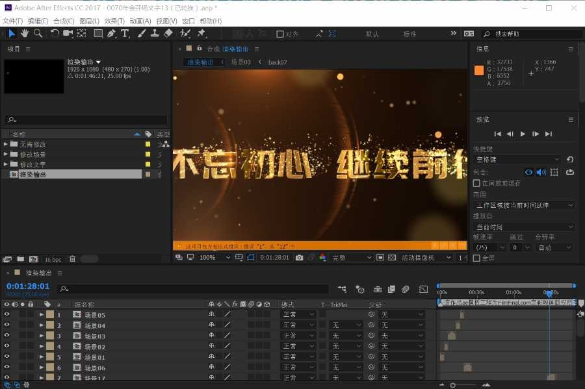Expand layer 场景05 properties triangle
This screenshot has width=585, height=389.
[42, 314]
